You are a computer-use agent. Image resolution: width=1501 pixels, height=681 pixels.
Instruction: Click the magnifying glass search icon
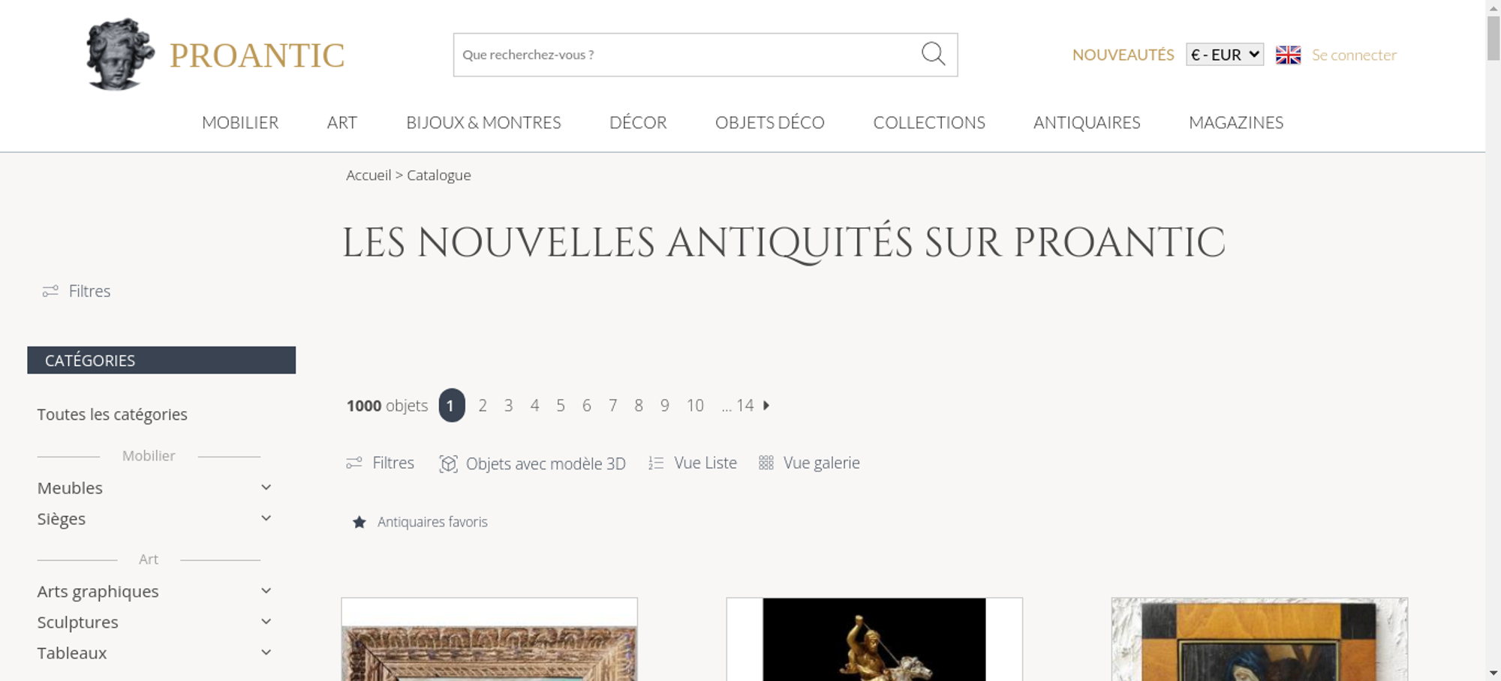933,54
